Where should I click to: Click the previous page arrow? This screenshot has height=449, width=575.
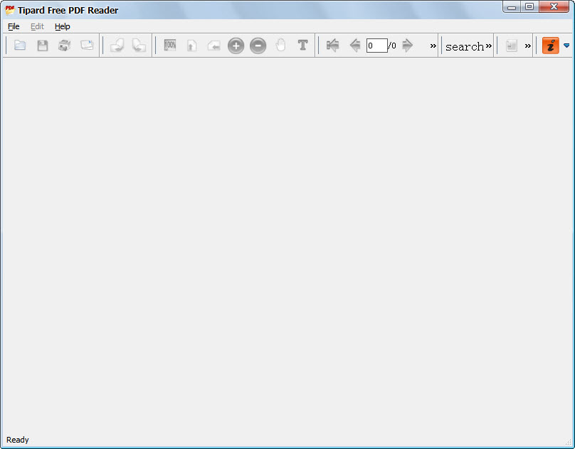point(354,46)
